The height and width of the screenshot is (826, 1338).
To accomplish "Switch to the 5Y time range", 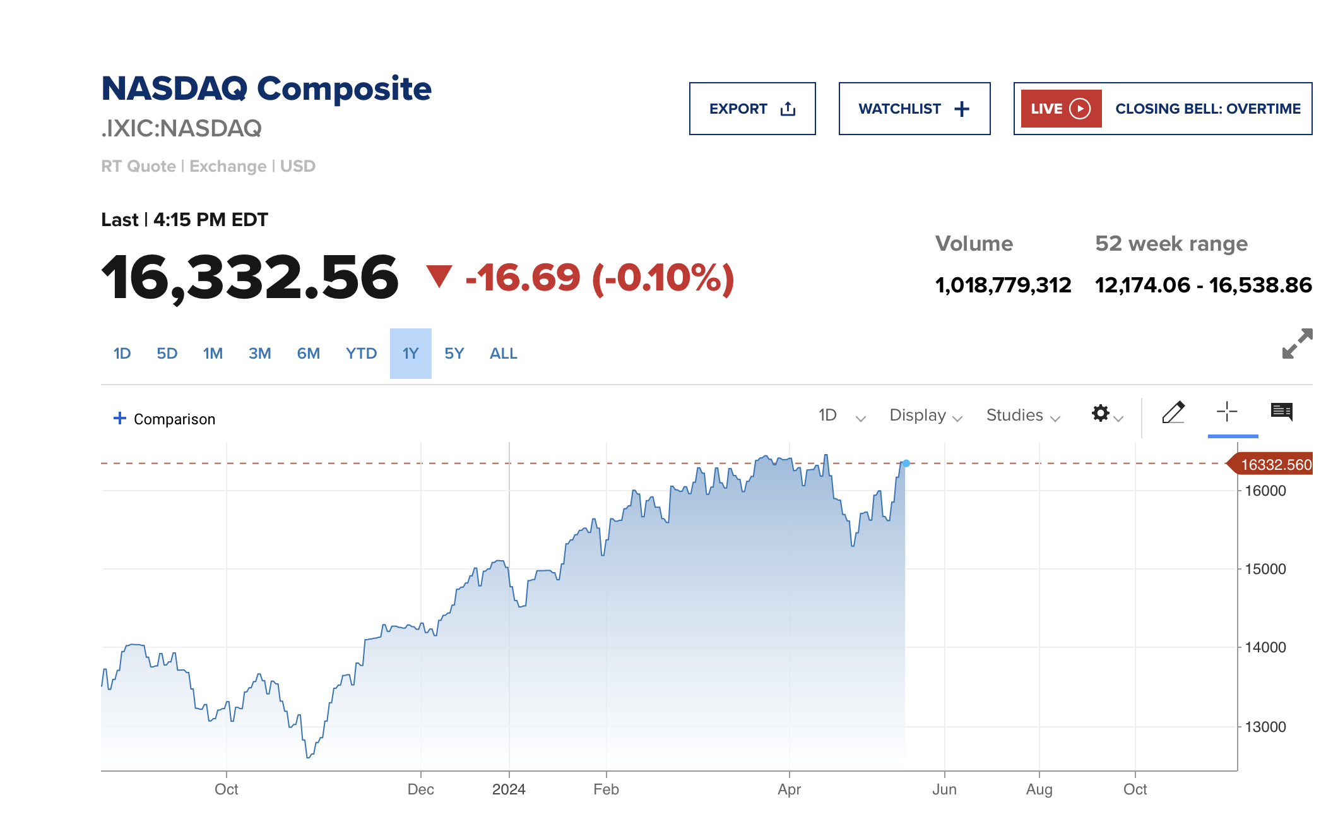I will pos(454,354).
